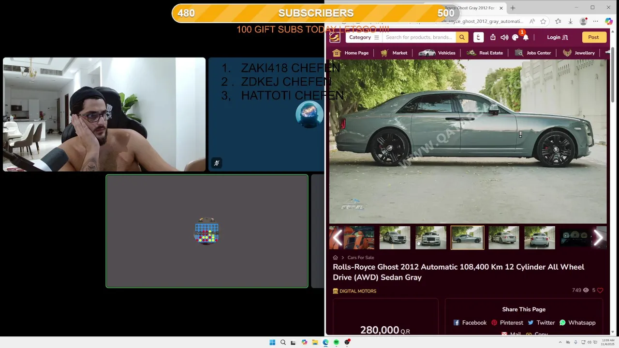Open the Real Estate nav item

(x=485, y=53)
